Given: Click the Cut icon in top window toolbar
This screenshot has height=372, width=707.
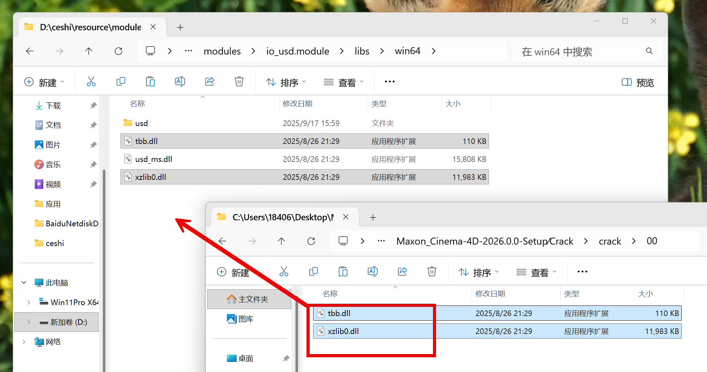Looking at the screenshot, I should [x=91, y=82].
